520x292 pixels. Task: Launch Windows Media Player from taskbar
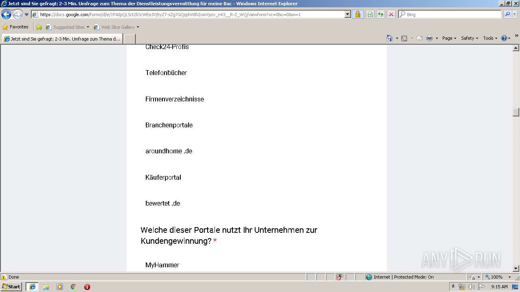click(60, 287)
